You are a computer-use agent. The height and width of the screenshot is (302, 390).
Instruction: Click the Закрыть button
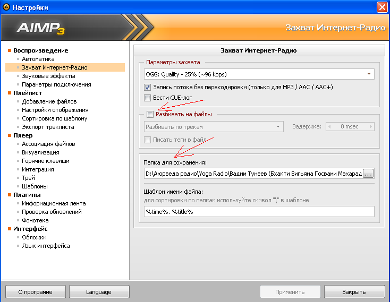coord(354,292)
